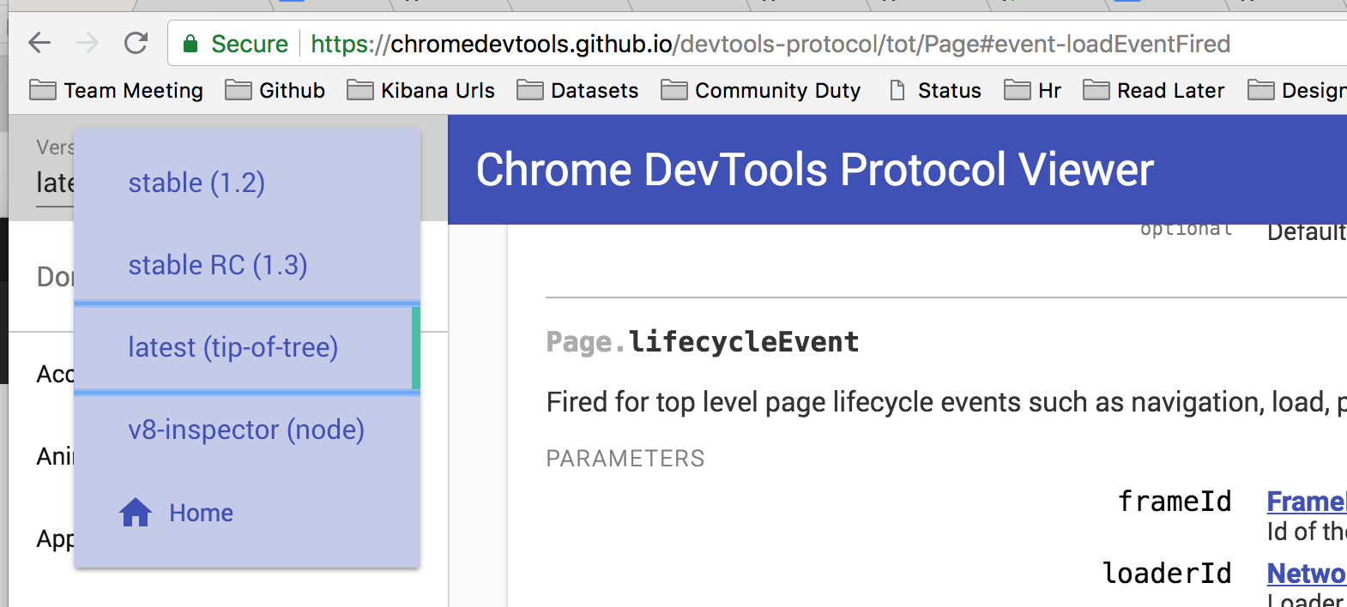Go back with the browser back arrow

[x=39, y=43]
